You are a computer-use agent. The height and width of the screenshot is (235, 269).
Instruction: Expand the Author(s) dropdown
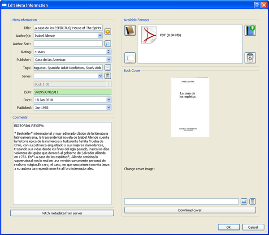click(100, 35)
